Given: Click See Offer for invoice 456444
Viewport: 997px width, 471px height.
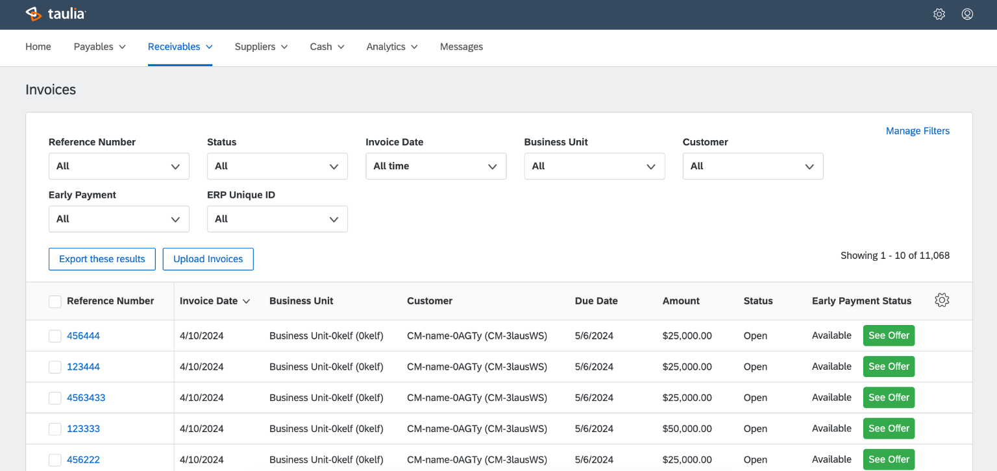Looking at the screenshot, I should point(889,335).
